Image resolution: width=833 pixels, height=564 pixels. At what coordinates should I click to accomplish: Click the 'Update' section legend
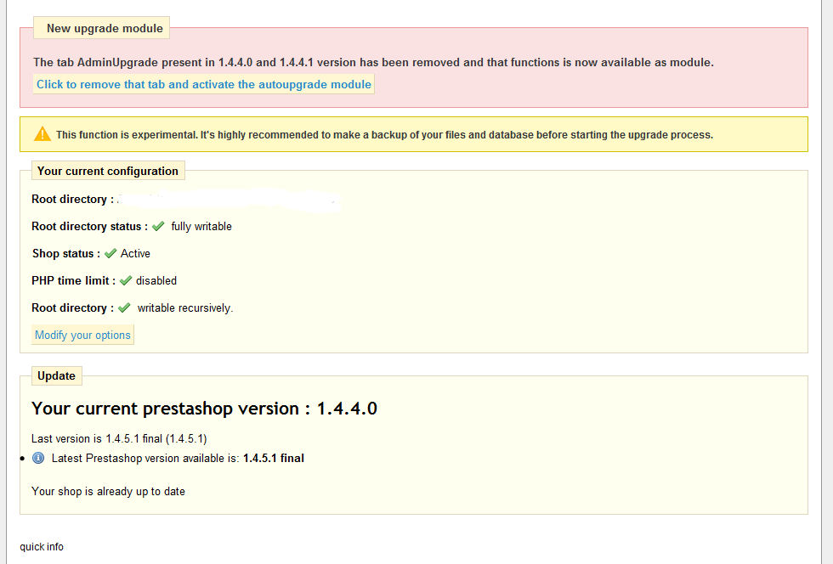tap(56, 375)
